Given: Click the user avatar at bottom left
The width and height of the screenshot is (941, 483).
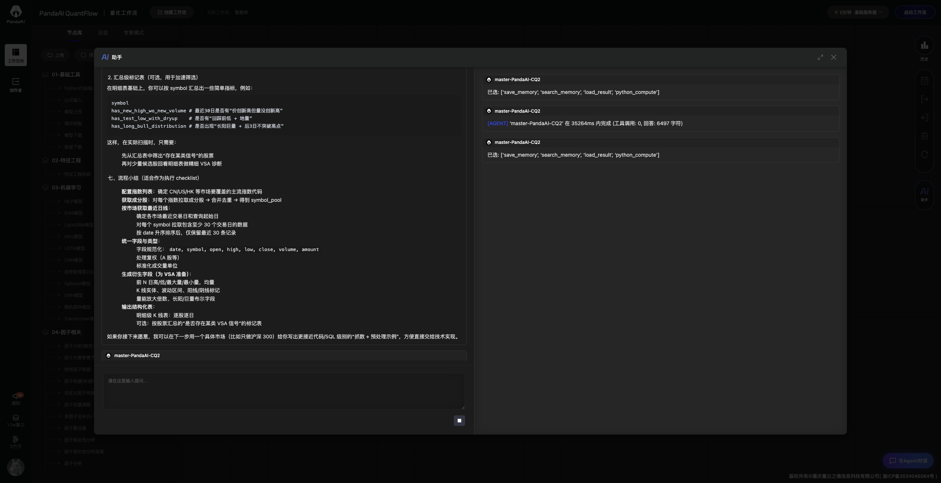Looking at the screenshot, I should point(16,467).
